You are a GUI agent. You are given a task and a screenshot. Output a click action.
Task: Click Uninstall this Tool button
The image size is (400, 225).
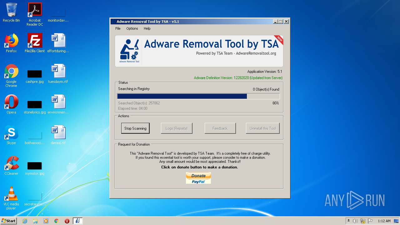point(263,128)
